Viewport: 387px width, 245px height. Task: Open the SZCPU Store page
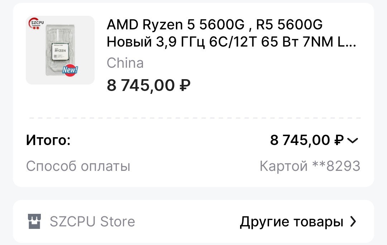click(x=92, y=221)
